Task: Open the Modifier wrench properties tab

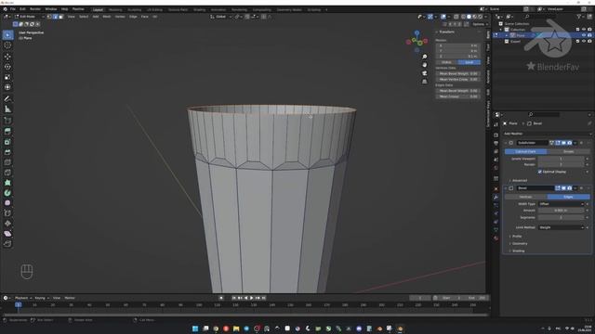Action: [496, 198]
